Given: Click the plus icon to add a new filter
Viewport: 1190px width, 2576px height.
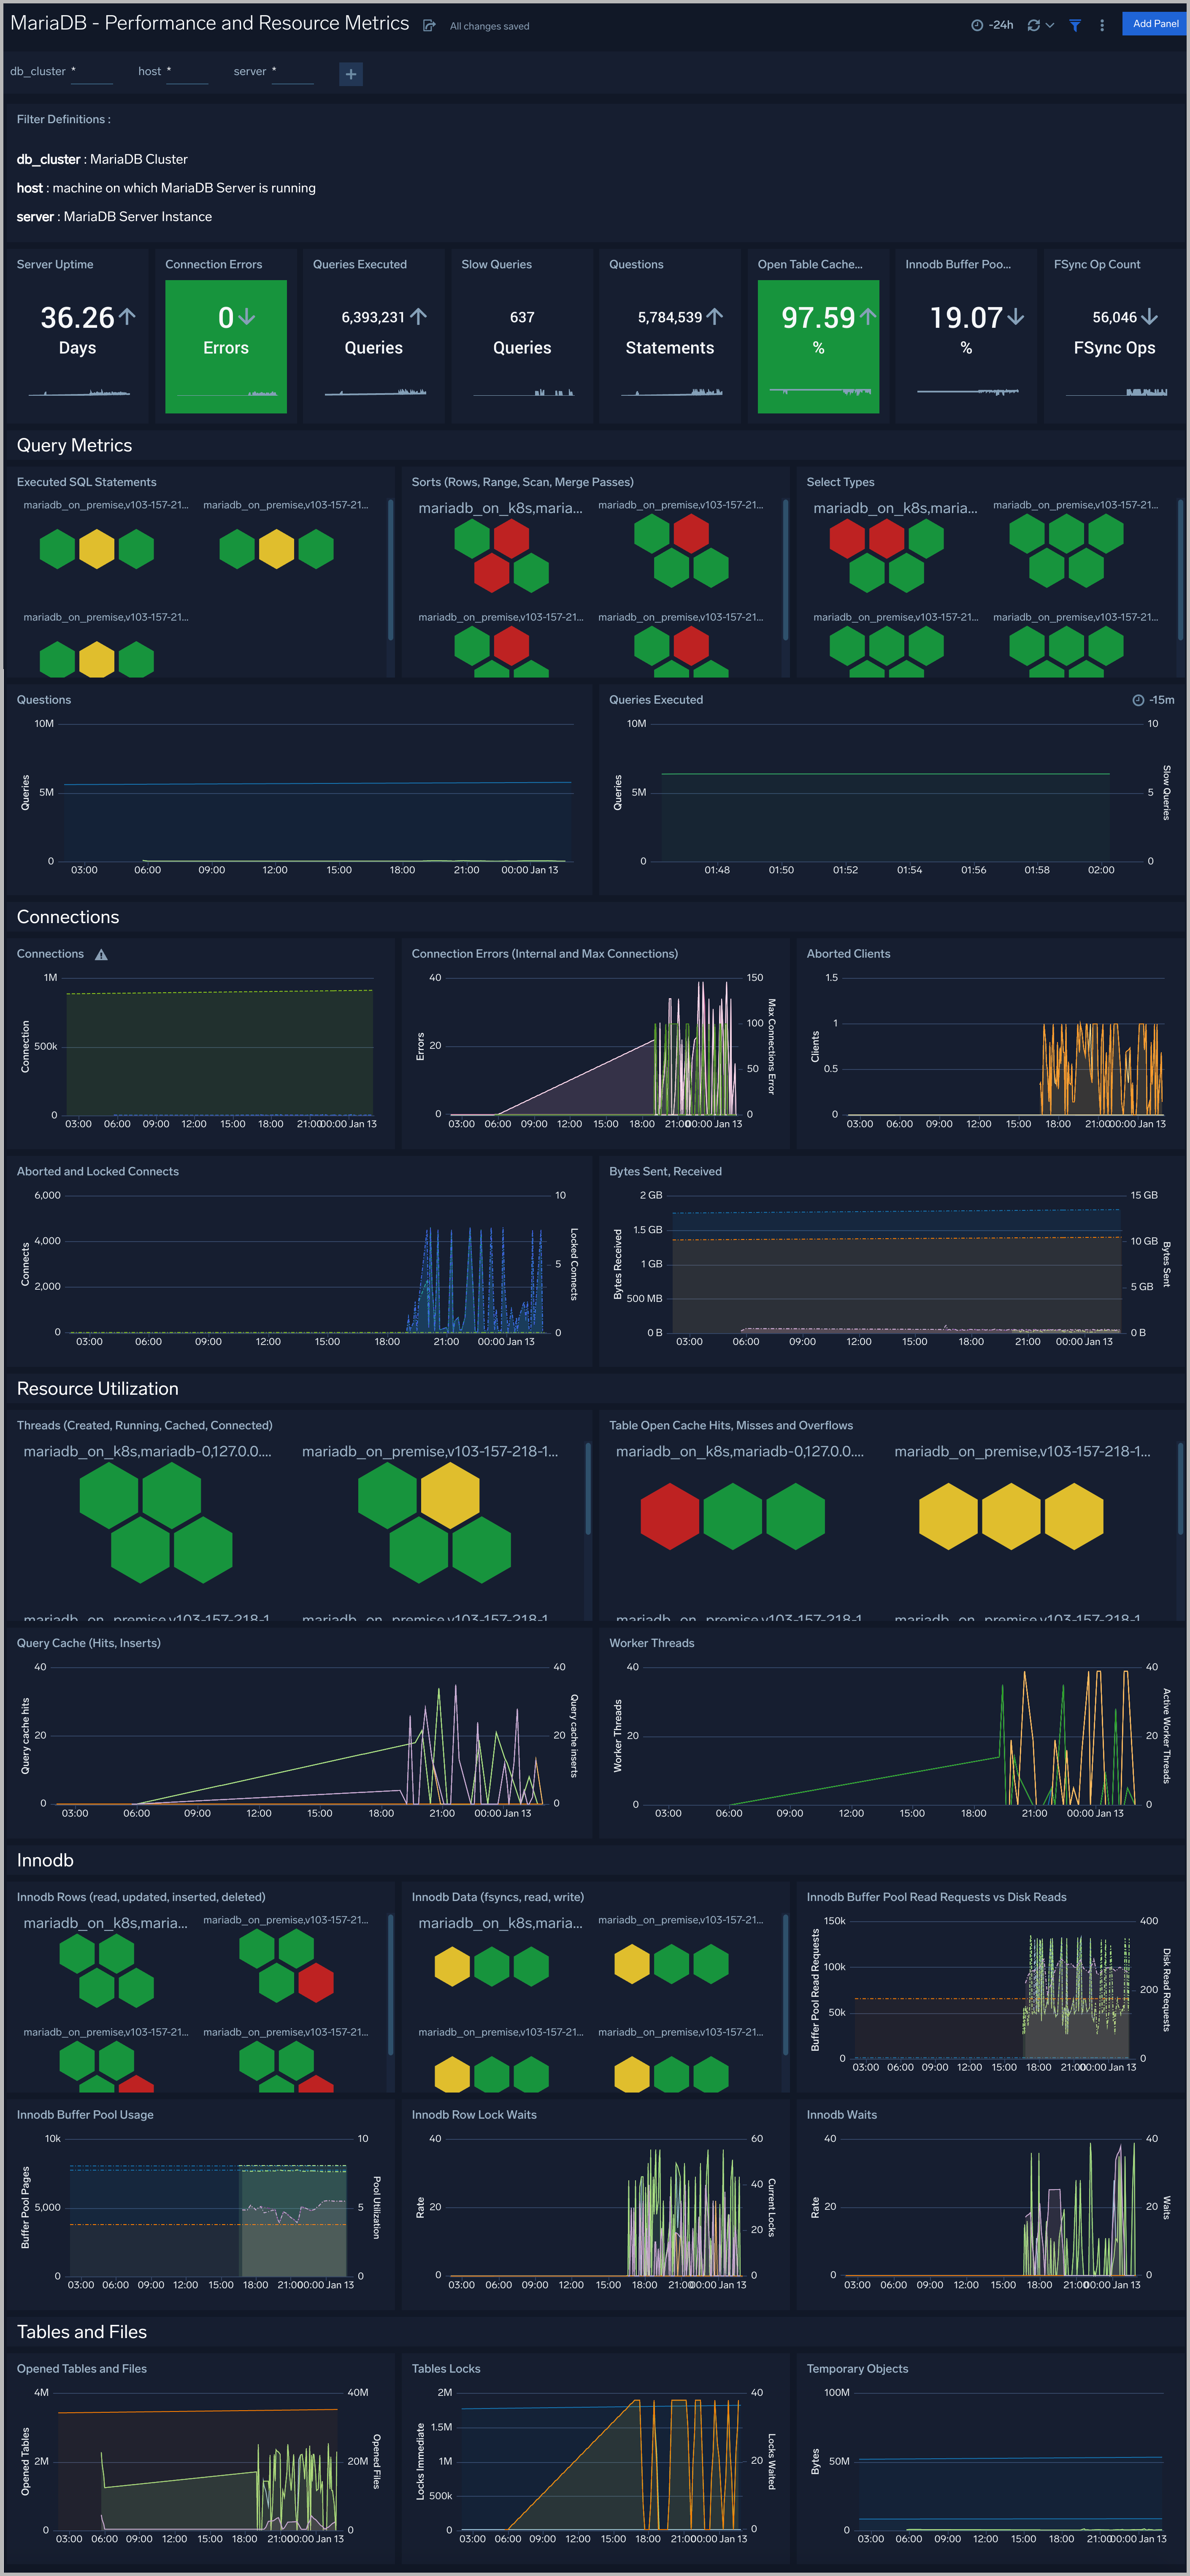Looking at the screenshot, I should (x=350, y=73).
